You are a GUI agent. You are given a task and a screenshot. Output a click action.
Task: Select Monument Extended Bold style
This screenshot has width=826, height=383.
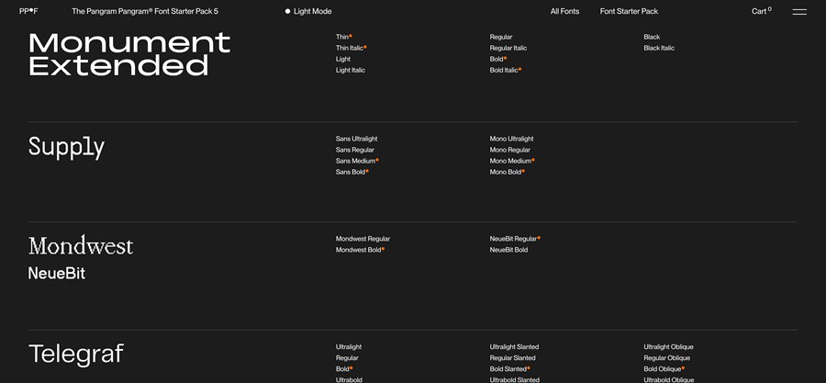pos(498,59)
